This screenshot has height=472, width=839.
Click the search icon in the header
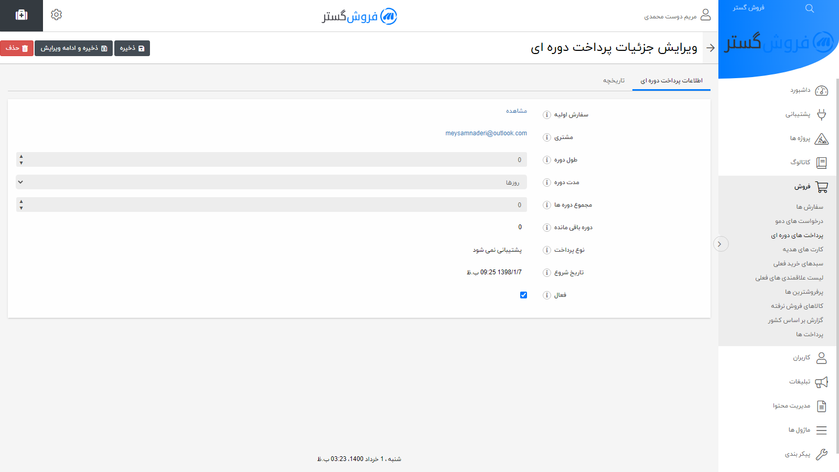(809, 8)
